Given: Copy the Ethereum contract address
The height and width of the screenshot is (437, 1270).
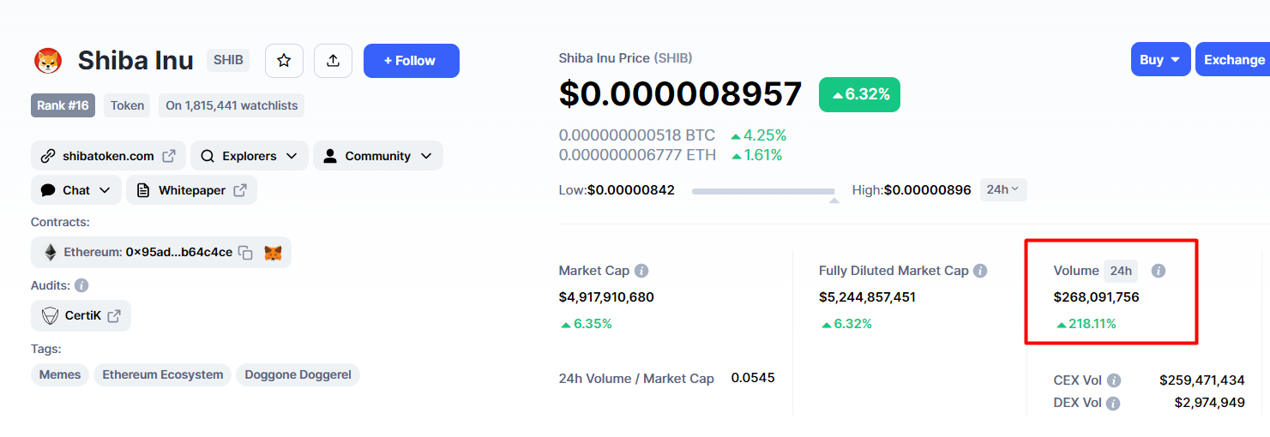Looking at the screenshot, I should pyautogui.click(x=246, y=253).
